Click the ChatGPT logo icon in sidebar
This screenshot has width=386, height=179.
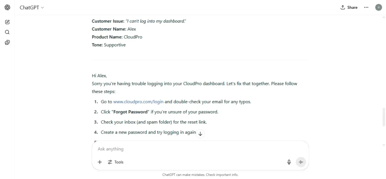tap(8, 8)
